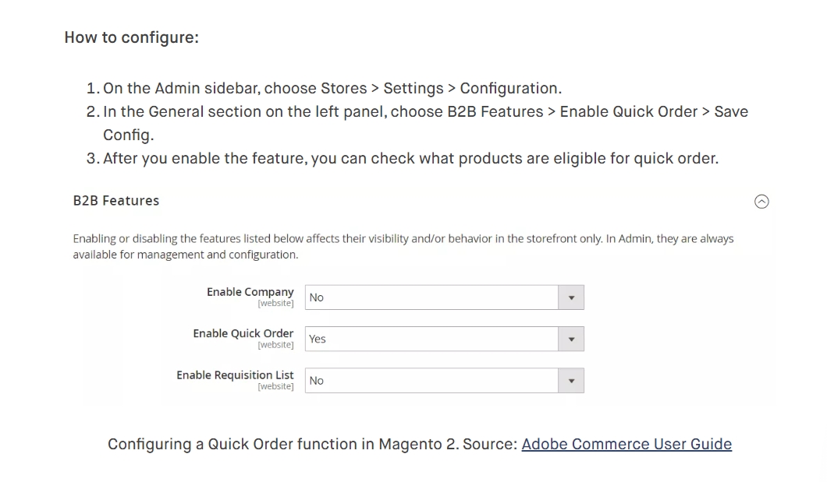
Task: Click the 'How to configure:' heading
Action: click(x=131, y=37)
